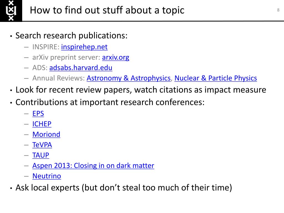Select the 'Look for recent review papers' bullet

click(x=141, y=90)
